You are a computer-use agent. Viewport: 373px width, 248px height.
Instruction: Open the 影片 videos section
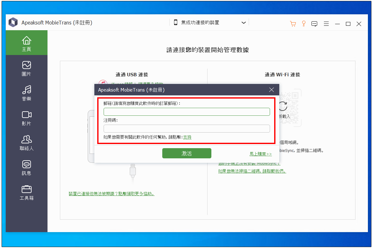click(26, 118)
